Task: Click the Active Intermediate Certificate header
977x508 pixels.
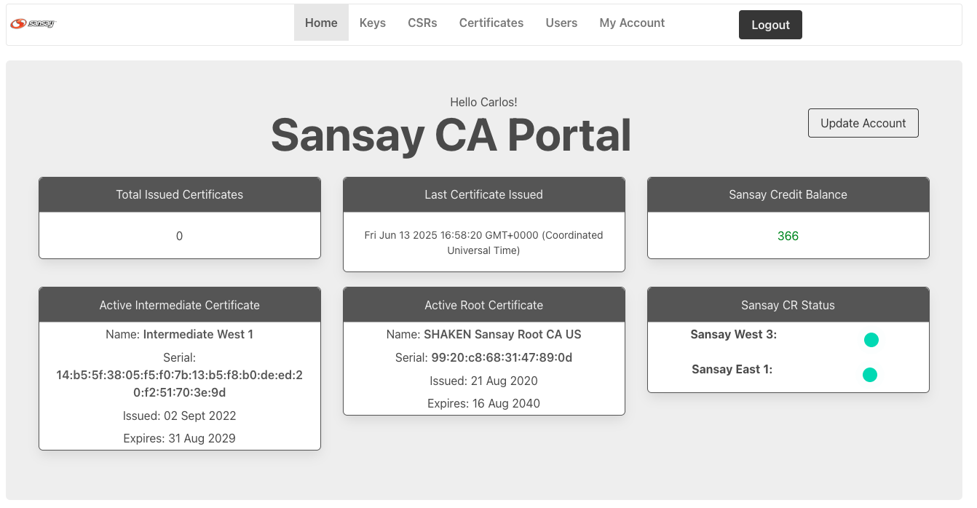Action: (x=180, y=305)
